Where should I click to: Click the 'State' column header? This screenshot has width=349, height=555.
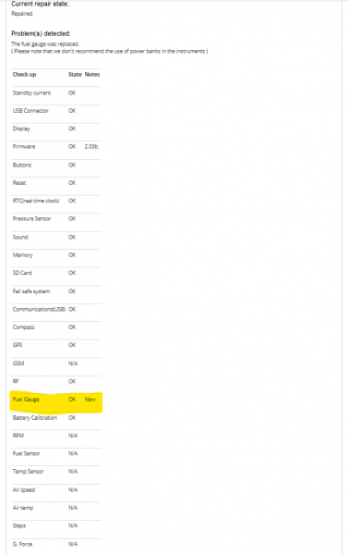pyautogui.click(x=75, y=74)
